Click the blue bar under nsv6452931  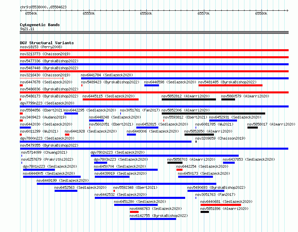coord(223,121)
